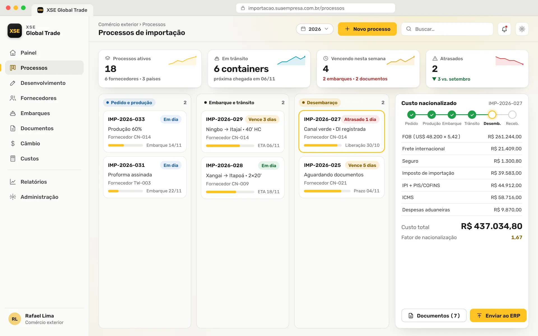Go to Painel in sidebar
The width and height of the screenshot is (538, 336).
point(44,53)
